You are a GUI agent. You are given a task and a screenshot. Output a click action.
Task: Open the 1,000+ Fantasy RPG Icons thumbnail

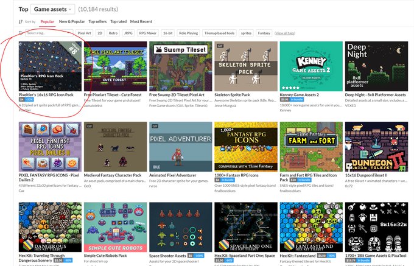(246, 147)
